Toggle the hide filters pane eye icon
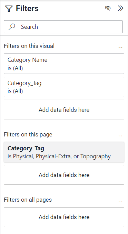The height and width of the screenshot is (234, 128). [x=108, y=8]
